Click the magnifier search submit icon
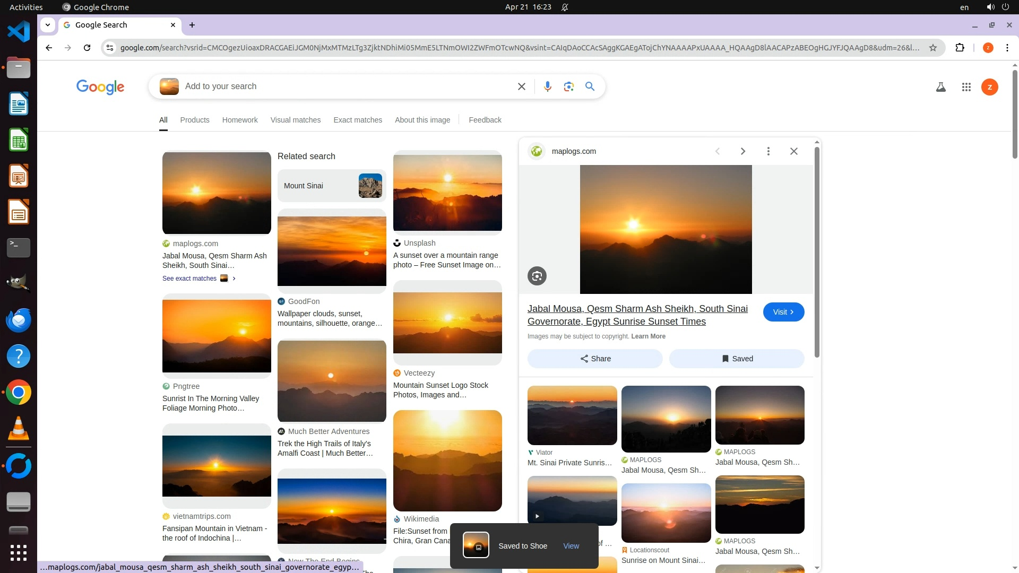Screen dimensions: 1019x573 click(590, 86)
